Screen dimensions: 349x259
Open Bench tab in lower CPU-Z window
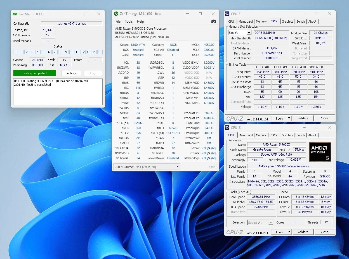pyautogui.click(x=301, y=135)
